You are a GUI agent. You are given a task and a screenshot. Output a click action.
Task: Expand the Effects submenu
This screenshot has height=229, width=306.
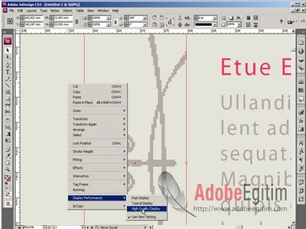98,168
